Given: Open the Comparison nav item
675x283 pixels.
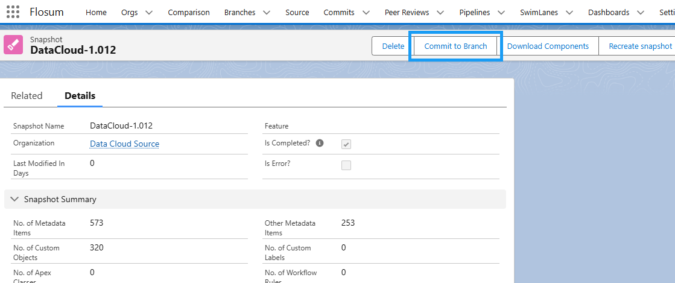Looking at the screenshot, I should 189,13.
